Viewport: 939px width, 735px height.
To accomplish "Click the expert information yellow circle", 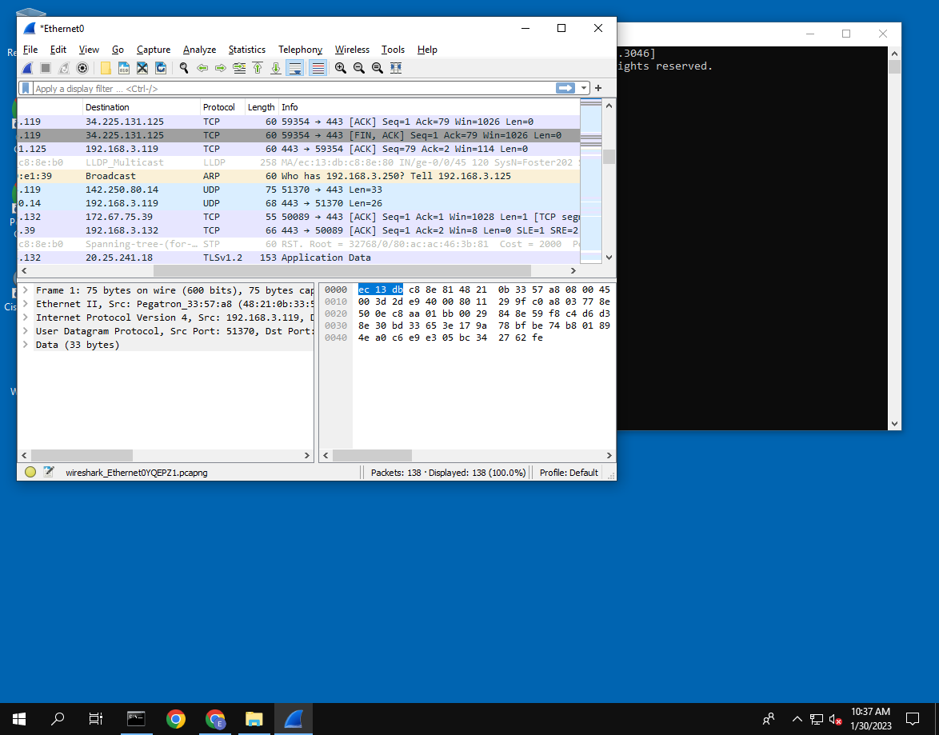I will [x=30, y=472].
